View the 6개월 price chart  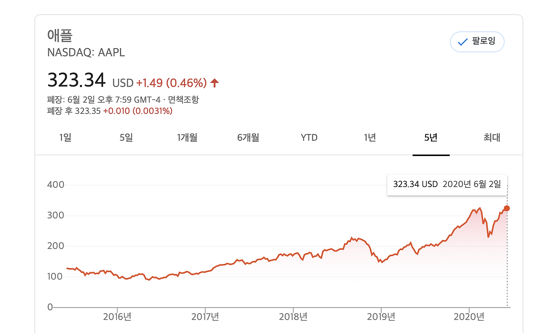(x=248, y=137)
